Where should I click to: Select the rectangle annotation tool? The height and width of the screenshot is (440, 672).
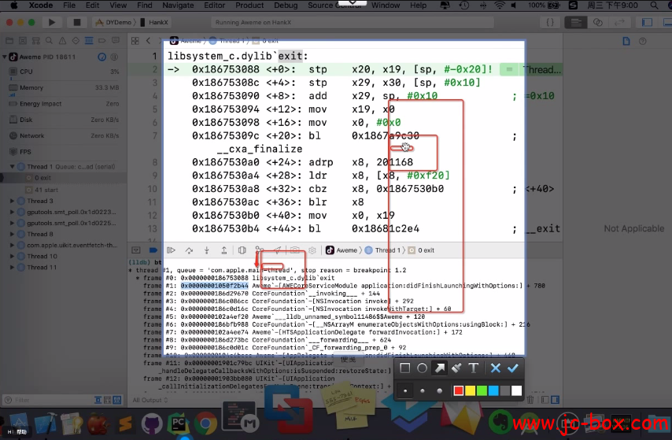click(x=404, y=368)
